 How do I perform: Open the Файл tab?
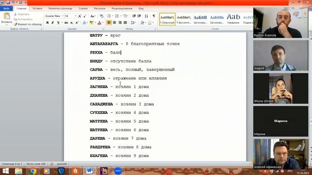[x=6, y=9]
